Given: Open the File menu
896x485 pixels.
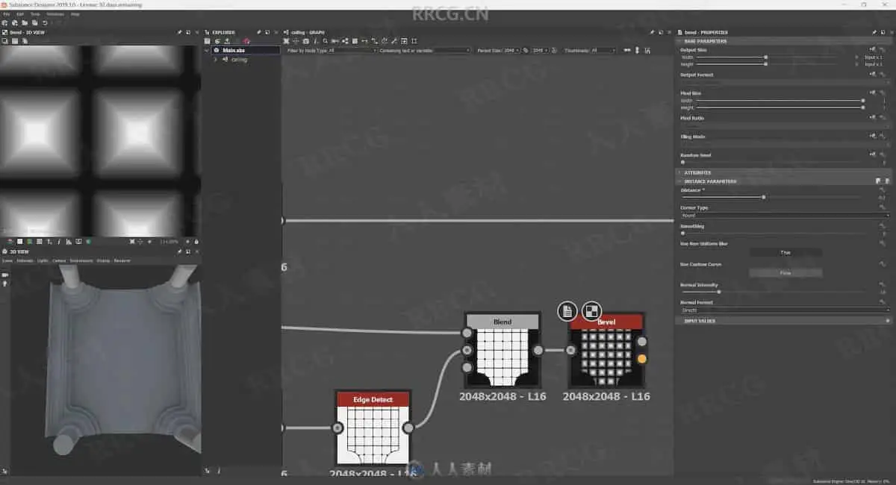Looking at the screenshot, I should (x=6, y=14).
